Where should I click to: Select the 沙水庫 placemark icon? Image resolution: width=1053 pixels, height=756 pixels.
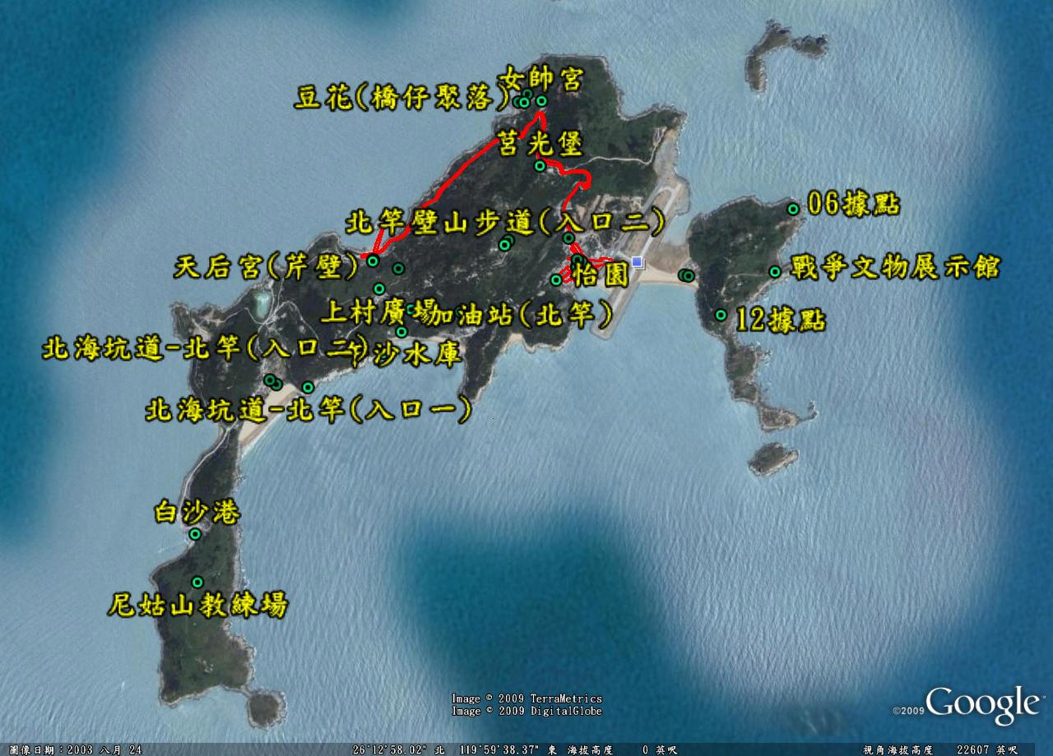(x=401, y=332)
